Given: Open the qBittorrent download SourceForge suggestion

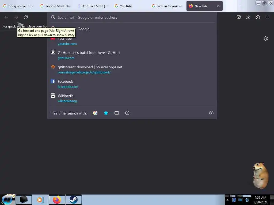Looking at the screenshot, I should tap(132, 70).
